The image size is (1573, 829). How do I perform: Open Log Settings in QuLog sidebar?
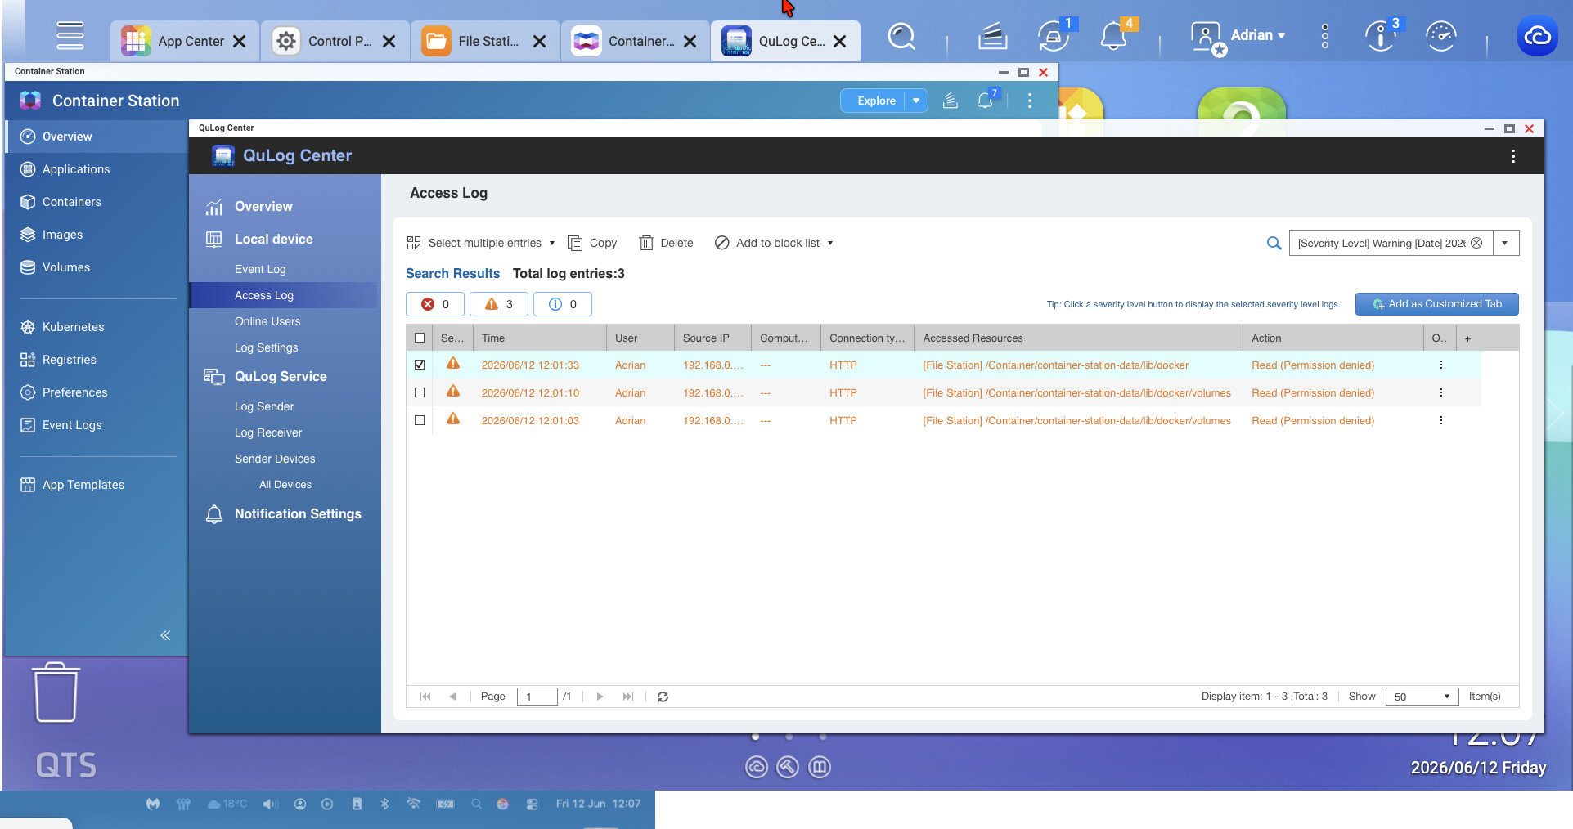click(x=266, y=347)
